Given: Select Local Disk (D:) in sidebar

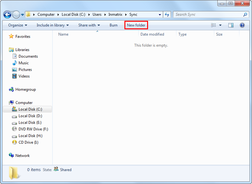Looking at the screenshot, I should point(30,116).
